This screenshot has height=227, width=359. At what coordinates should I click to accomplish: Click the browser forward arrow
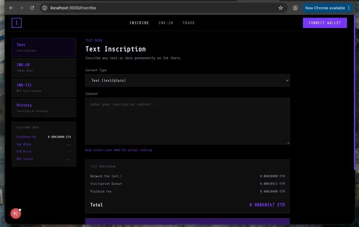[x=22, y=8]
